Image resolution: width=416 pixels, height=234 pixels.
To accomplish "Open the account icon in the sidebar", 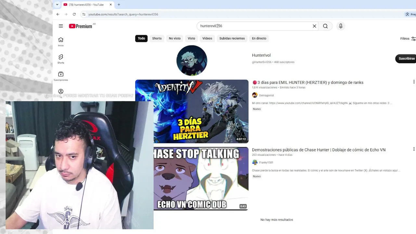I will point(61,92).
